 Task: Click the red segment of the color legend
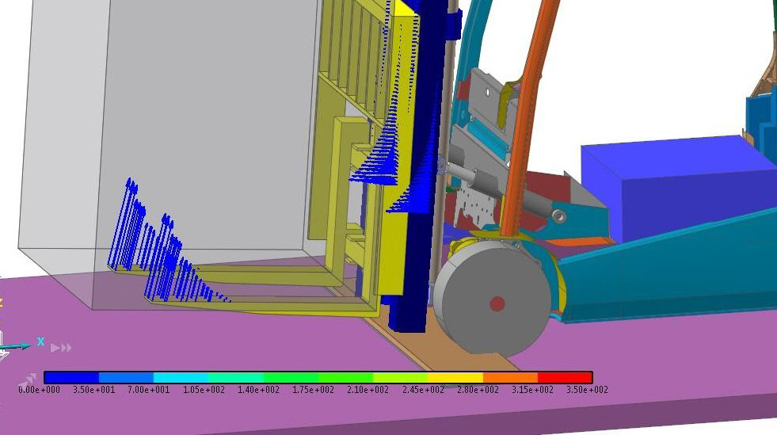(x=565, y=378)
